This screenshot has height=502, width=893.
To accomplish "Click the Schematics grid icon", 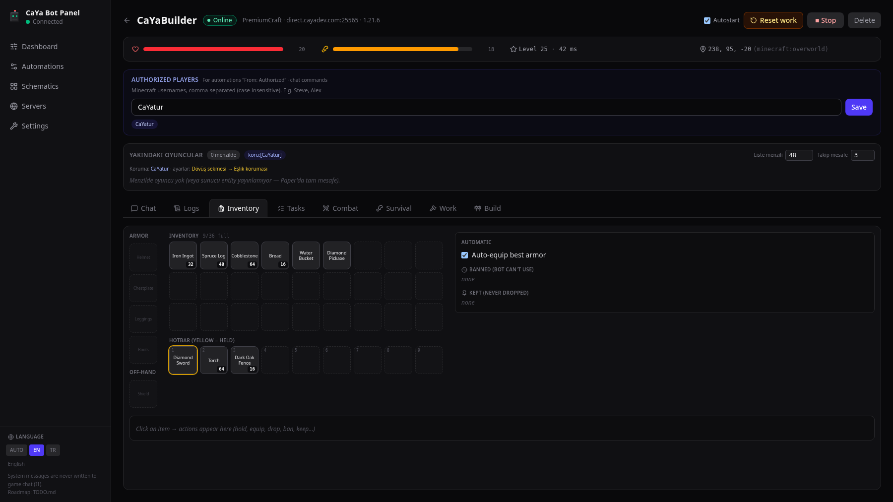I will click(14, 86).
